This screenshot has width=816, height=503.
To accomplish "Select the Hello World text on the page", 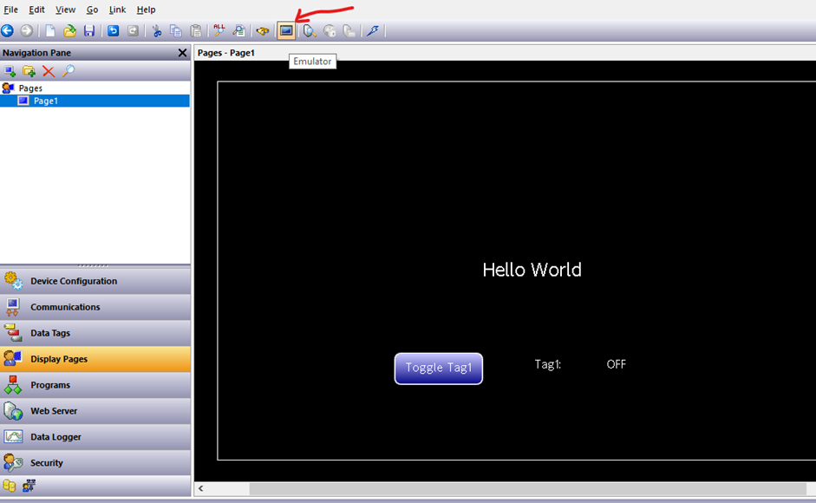I will pyautogui.click(x=532, y=270).
